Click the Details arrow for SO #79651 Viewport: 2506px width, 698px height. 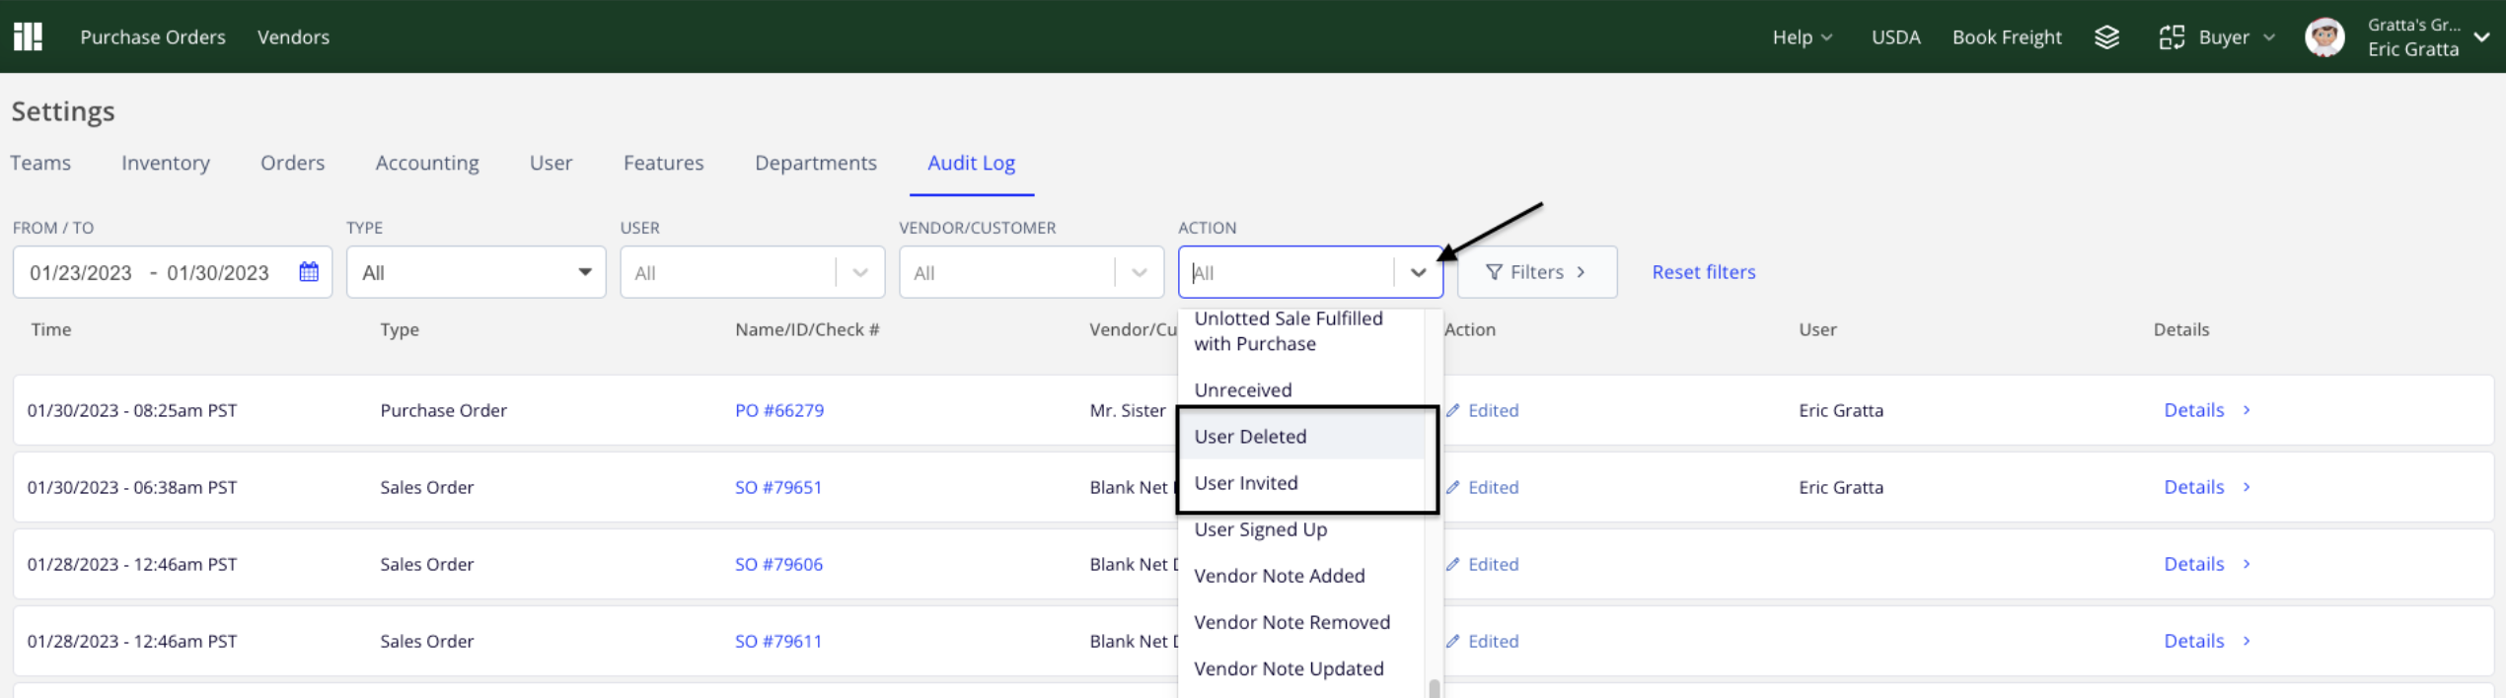[x=2247, y=487]
